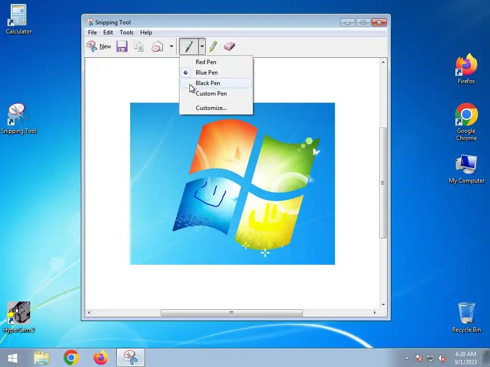Screen dimensions: 490x367
Task: Select the Firefox desktop icon
Action: 466,69
